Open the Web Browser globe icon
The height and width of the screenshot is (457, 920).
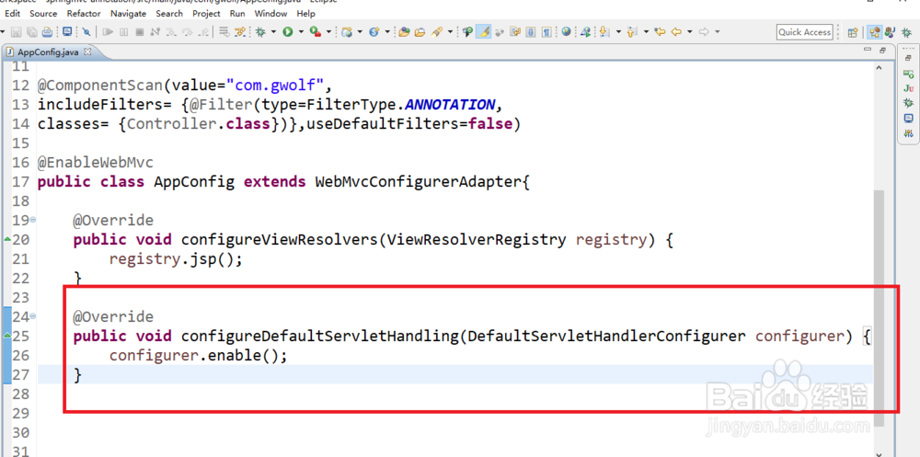566,31
